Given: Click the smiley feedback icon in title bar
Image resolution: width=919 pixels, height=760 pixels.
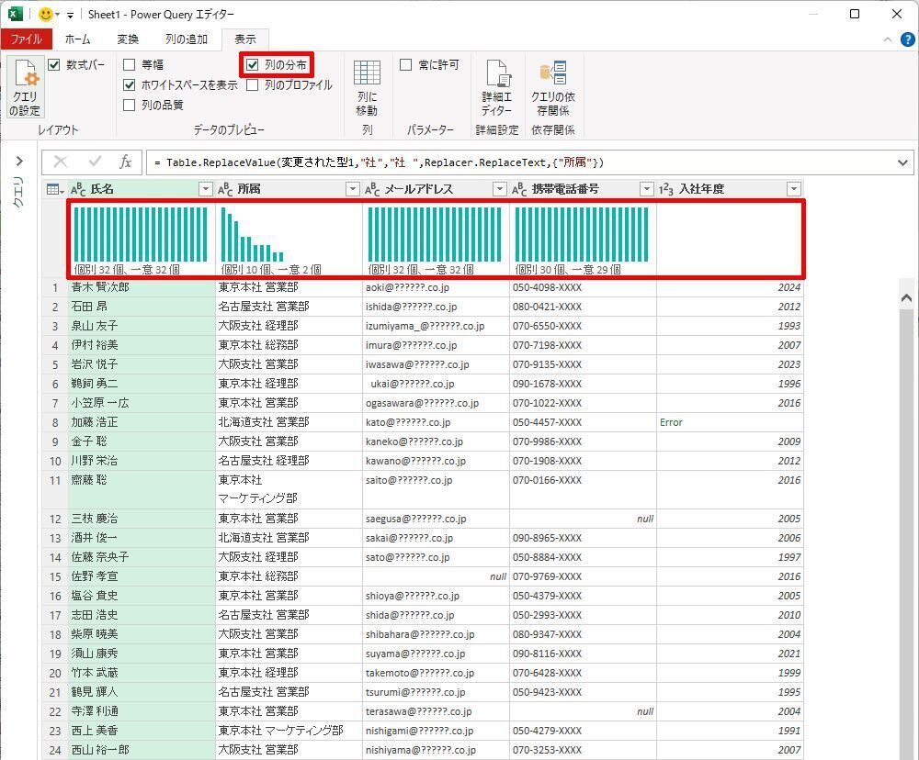Looking at the screenshot, I should tap(46, 14).
